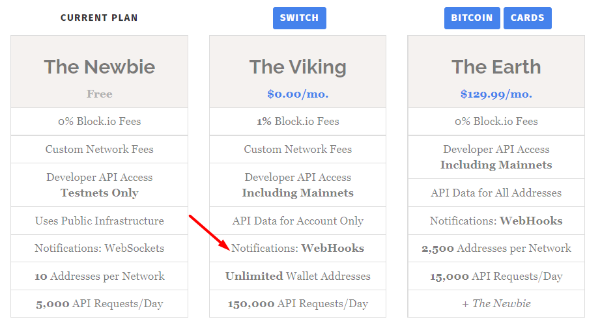Click API Data for All Addresses row
Viewport: 600px width, 328px height.
496,193
